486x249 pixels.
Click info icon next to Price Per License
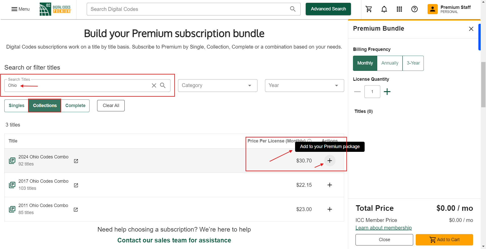[309, 141]
